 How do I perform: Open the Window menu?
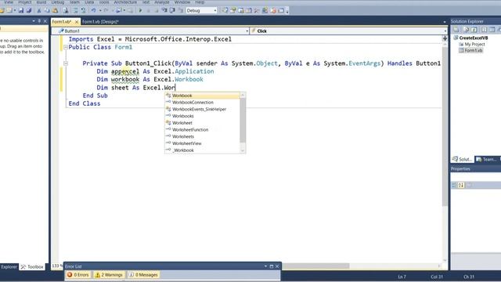click(x=182, y=2)
